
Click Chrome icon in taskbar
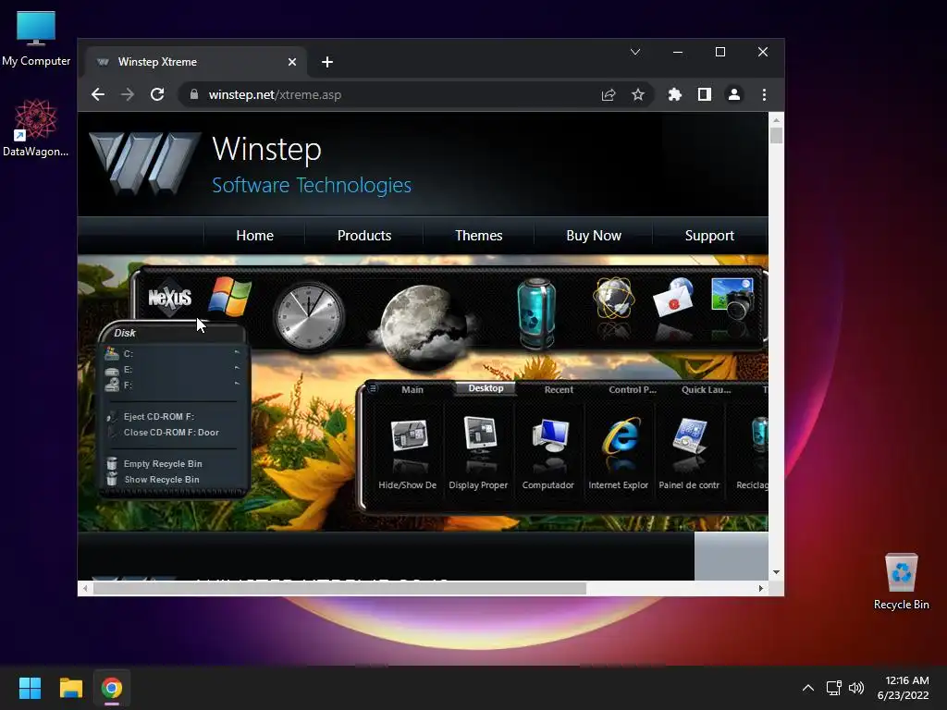(112, 688)
